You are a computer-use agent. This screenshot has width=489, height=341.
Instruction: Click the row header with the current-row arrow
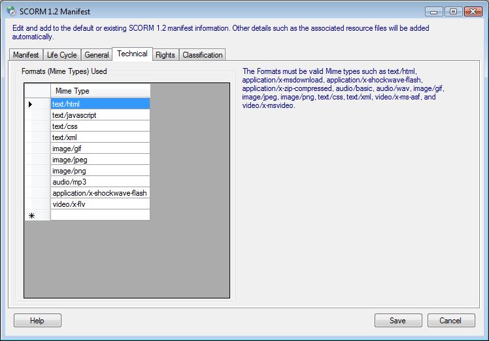(37, 104)
